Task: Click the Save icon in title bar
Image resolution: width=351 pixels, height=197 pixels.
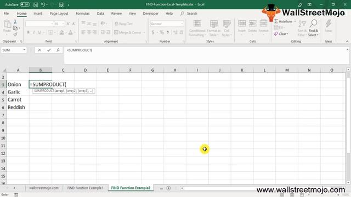Action: tap(36, 4)
